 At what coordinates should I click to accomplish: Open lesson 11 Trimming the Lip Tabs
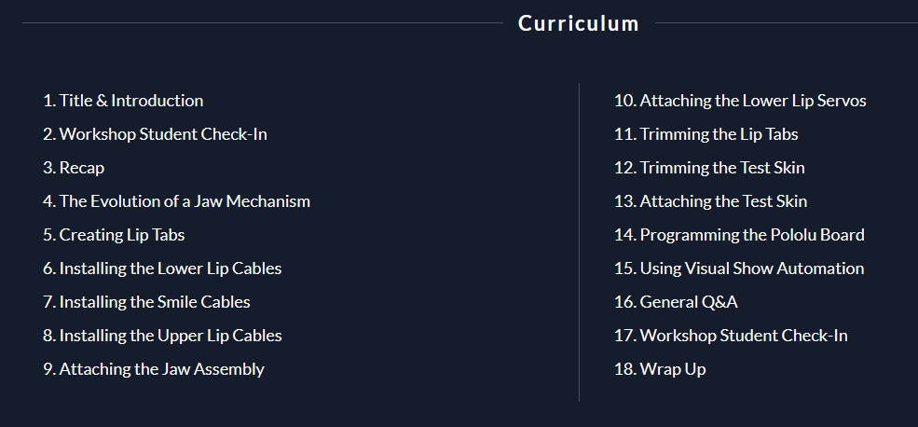coord(706,134)
